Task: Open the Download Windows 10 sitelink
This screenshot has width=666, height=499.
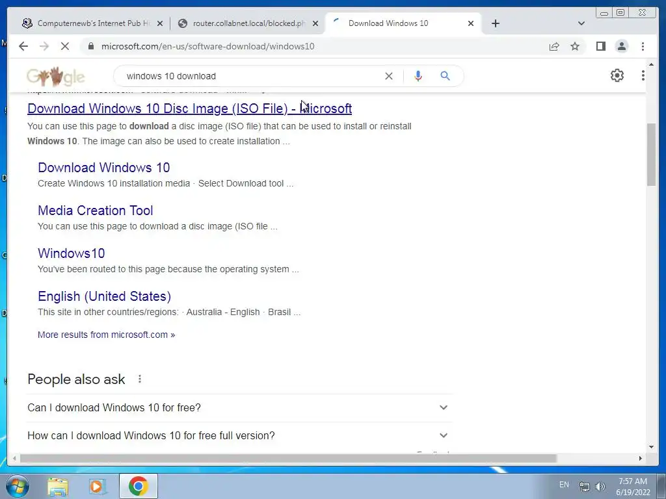Action: coord(103,168)
